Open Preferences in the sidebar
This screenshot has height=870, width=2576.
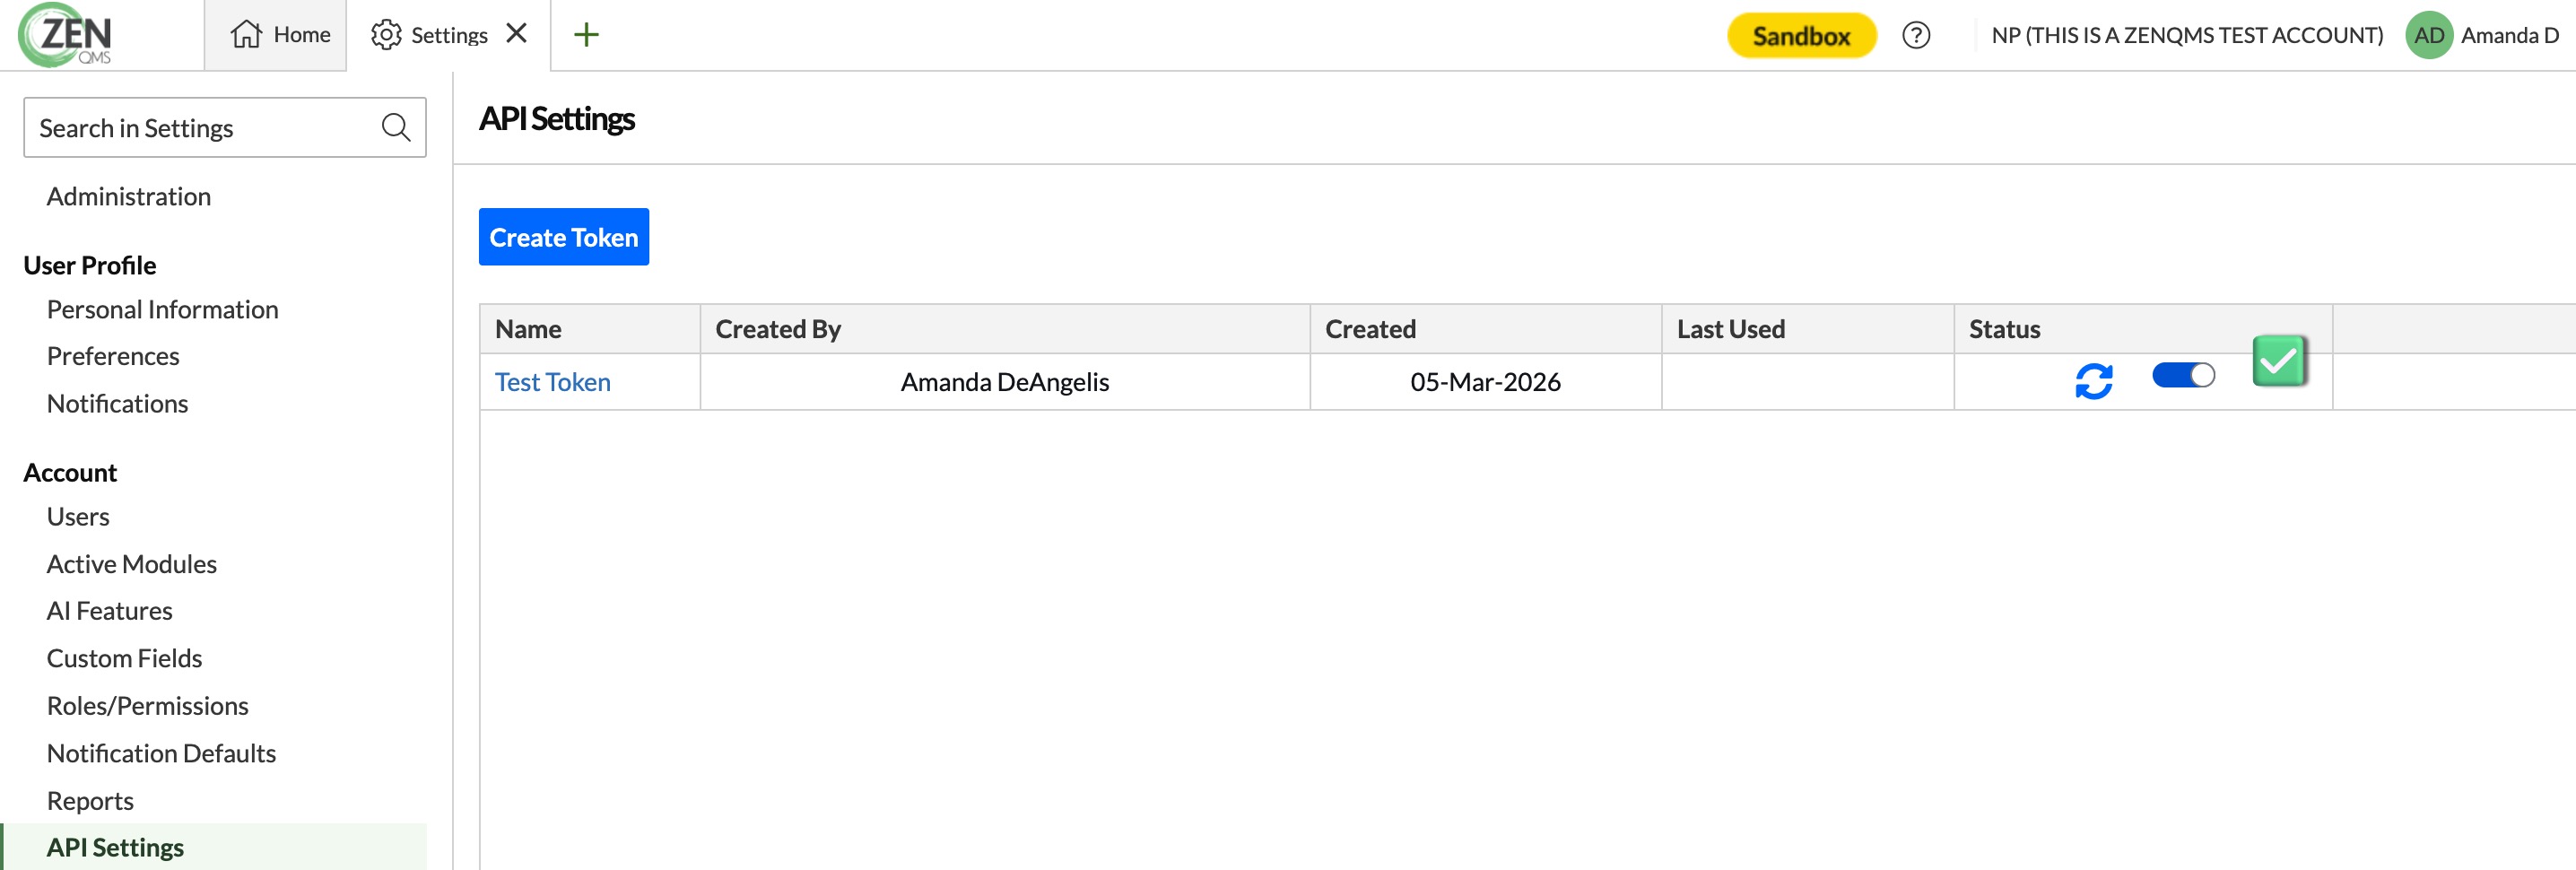tap(113, 356)
